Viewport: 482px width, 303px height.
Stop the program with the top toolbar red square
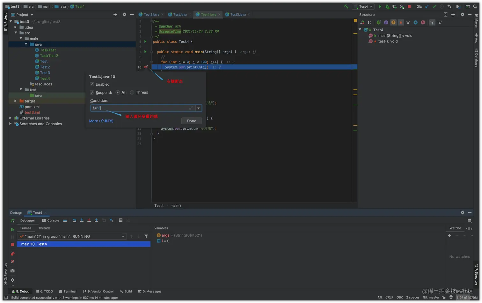coord(409,6)
